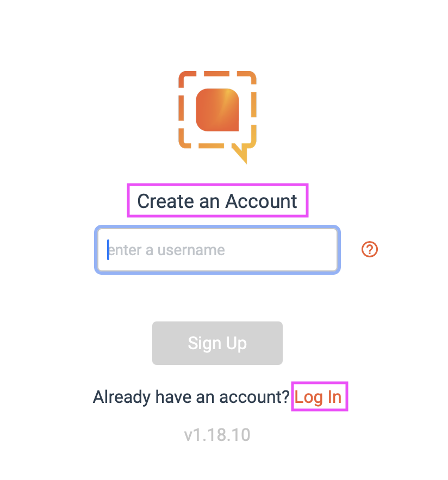Click the solid orange square inside the logo
This screenshot has width=448, height=480.
click(217, 110)
